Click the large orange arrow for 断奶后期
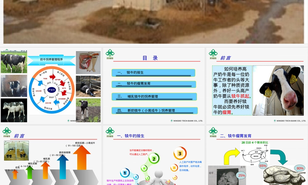 (82, 158)
